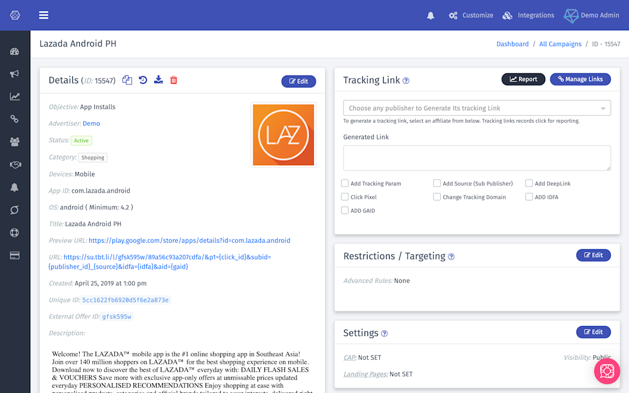Viewport: 629px width, 393px height.
Task: Enable the Add Tracking Param checkbox
Action: point(345,183)
